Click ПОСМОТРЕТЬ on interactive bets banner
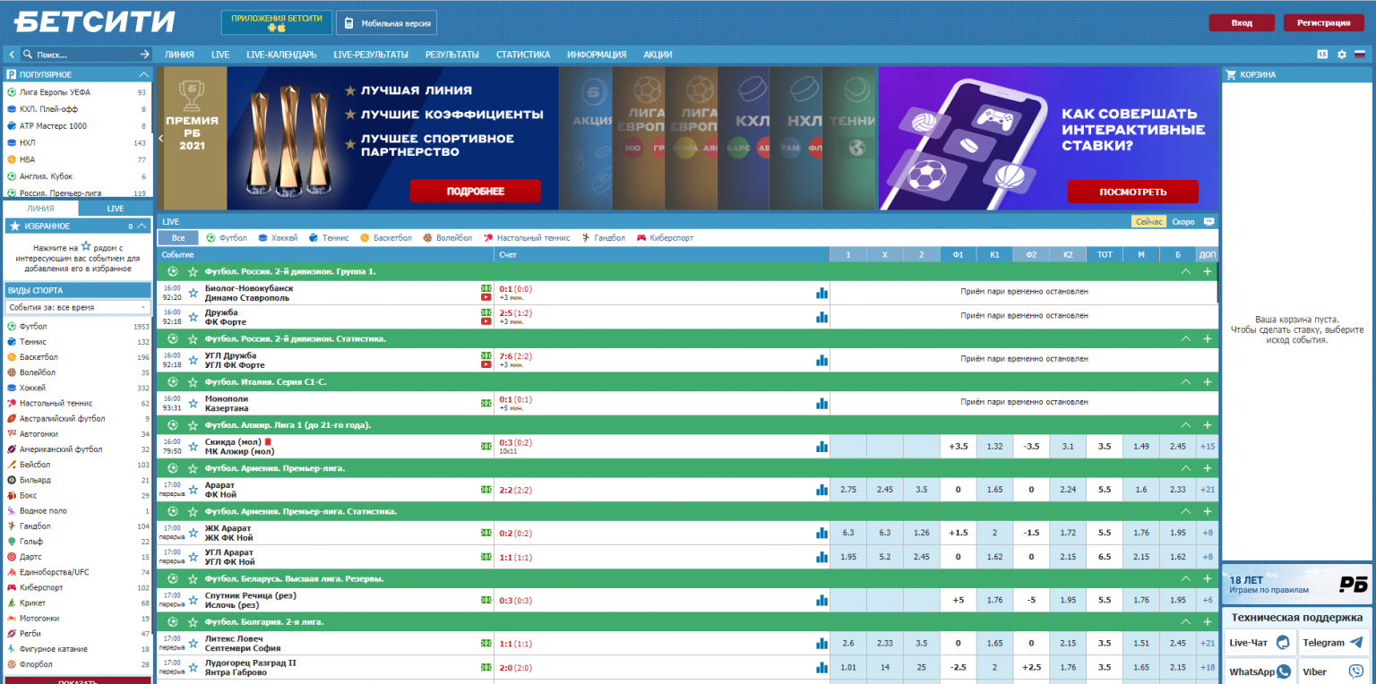Image resolution: width=1376 pixels, height=684 pixels. (1132, 192)
